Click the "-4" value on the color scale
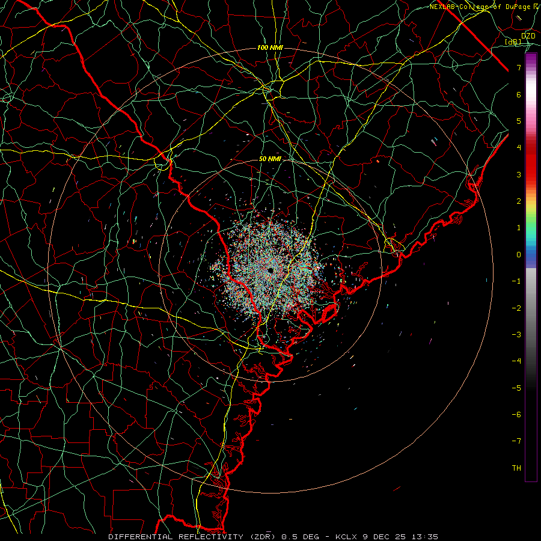Viewport: 541px width, 541px height. point(516,361)
